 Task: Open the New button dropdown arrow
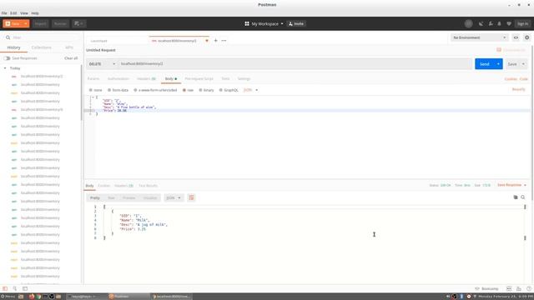pyautogui.click(x=26, y=23)
